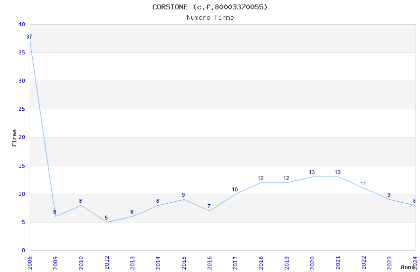Click the y-axis tick value 15
The width and height of the screenshot is (420, 272).
(x=22, y=166)
